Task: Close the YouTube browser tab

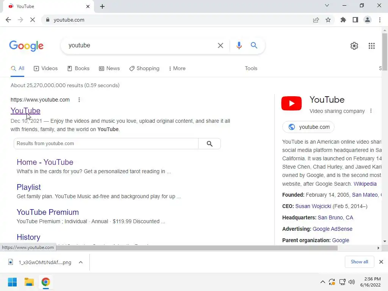Action: [88, 6]
